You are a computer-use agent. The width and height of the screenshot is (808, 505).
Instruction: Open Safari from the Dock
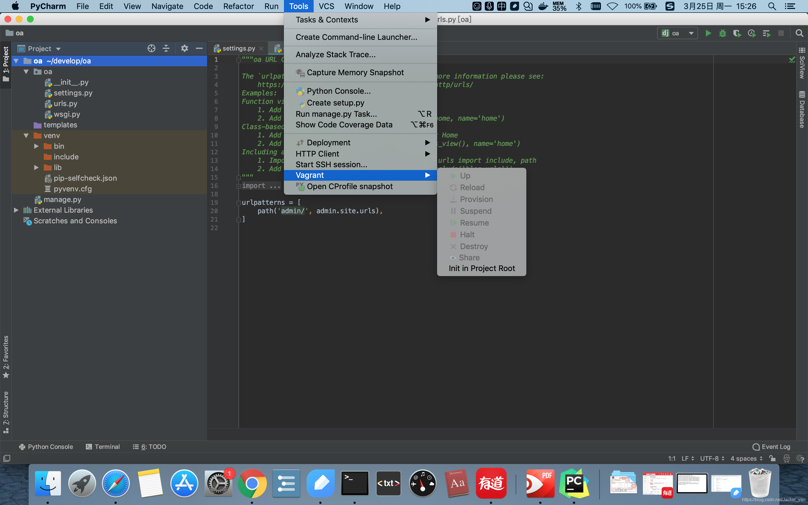pos(116,483)
